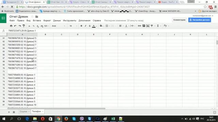Select column A header
The width and height of the screenshot is (218, 122).
22,35
